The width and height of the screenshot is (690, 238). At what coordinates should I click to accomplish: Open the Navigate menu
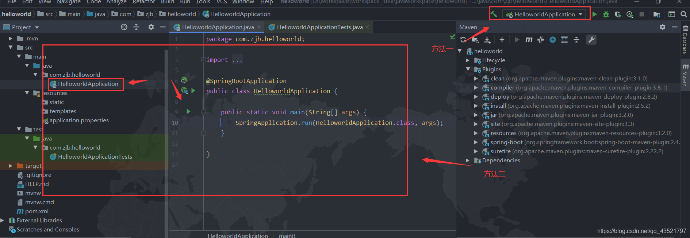(69, 2)
